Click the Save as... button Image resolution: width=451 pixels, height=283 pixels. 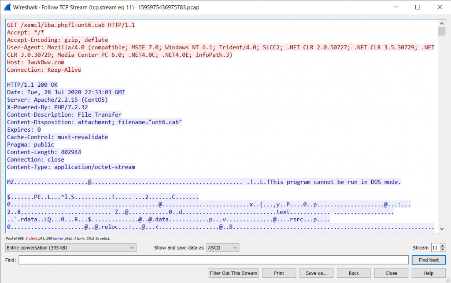(x=316, y=273)
